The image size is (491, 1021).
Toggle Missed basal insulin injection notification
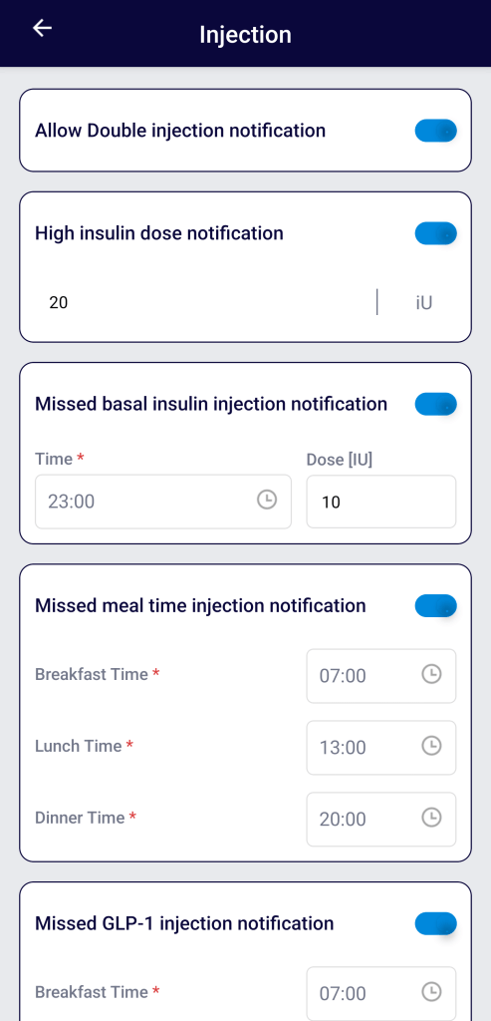435,405
